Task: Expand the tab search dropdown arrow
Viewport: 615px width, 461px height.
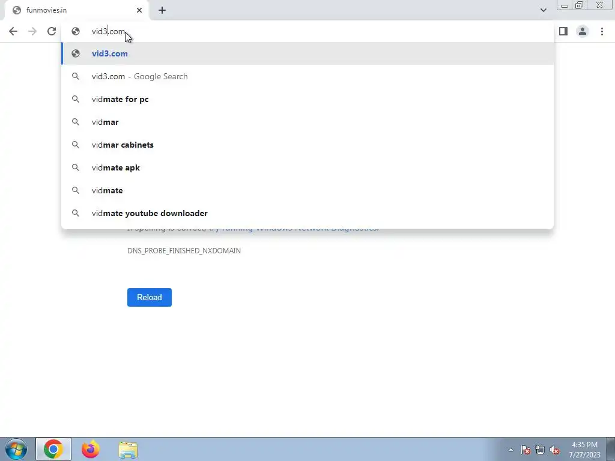Action: click(543, 10)
